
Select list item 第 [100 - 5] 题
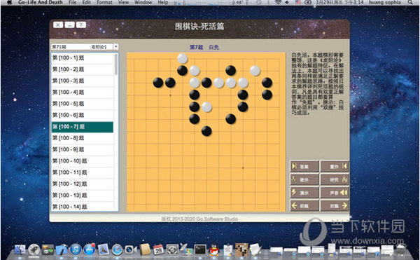tap(83, 104)
